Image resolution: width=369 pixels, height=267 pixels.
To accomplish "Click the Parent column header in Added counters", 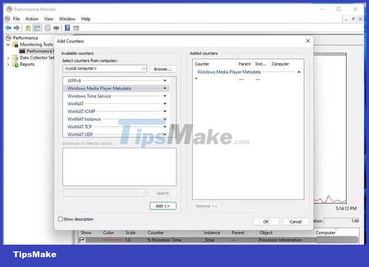I will tap(244, 64).
